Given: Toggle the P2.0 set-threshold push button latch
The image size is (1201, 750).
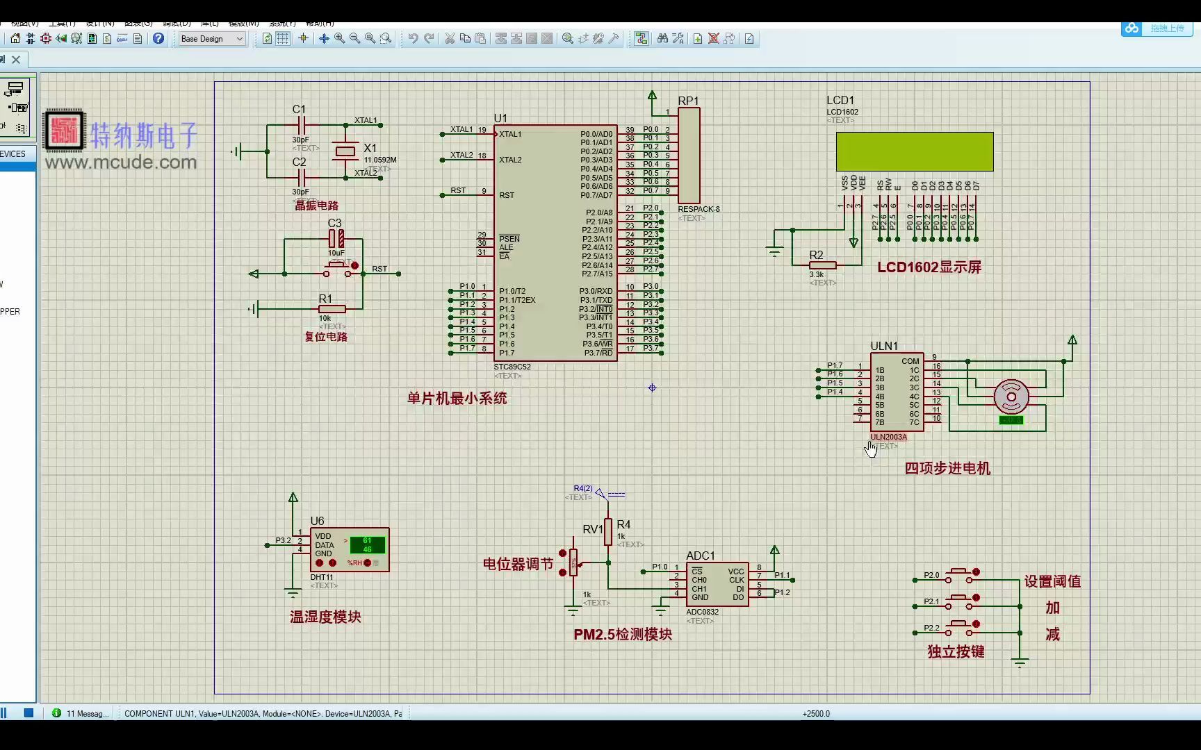Looking at the screenshot, I should (x=976, y=572).
